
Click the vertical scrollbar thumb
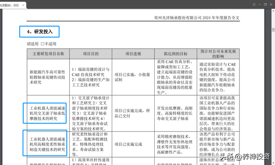coord(273,30)
